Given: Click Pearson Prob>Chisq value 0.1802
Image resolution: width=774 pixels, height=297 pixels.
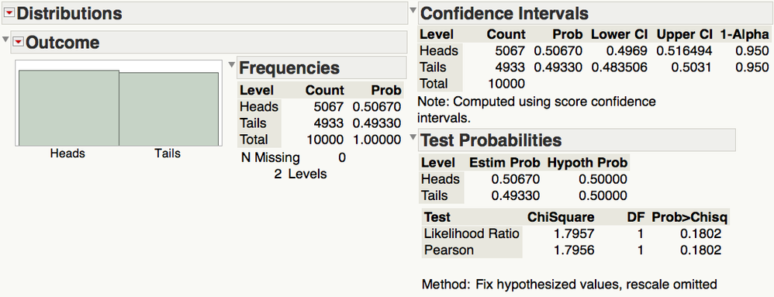Looking at the screenshot, I should point(701,250).
